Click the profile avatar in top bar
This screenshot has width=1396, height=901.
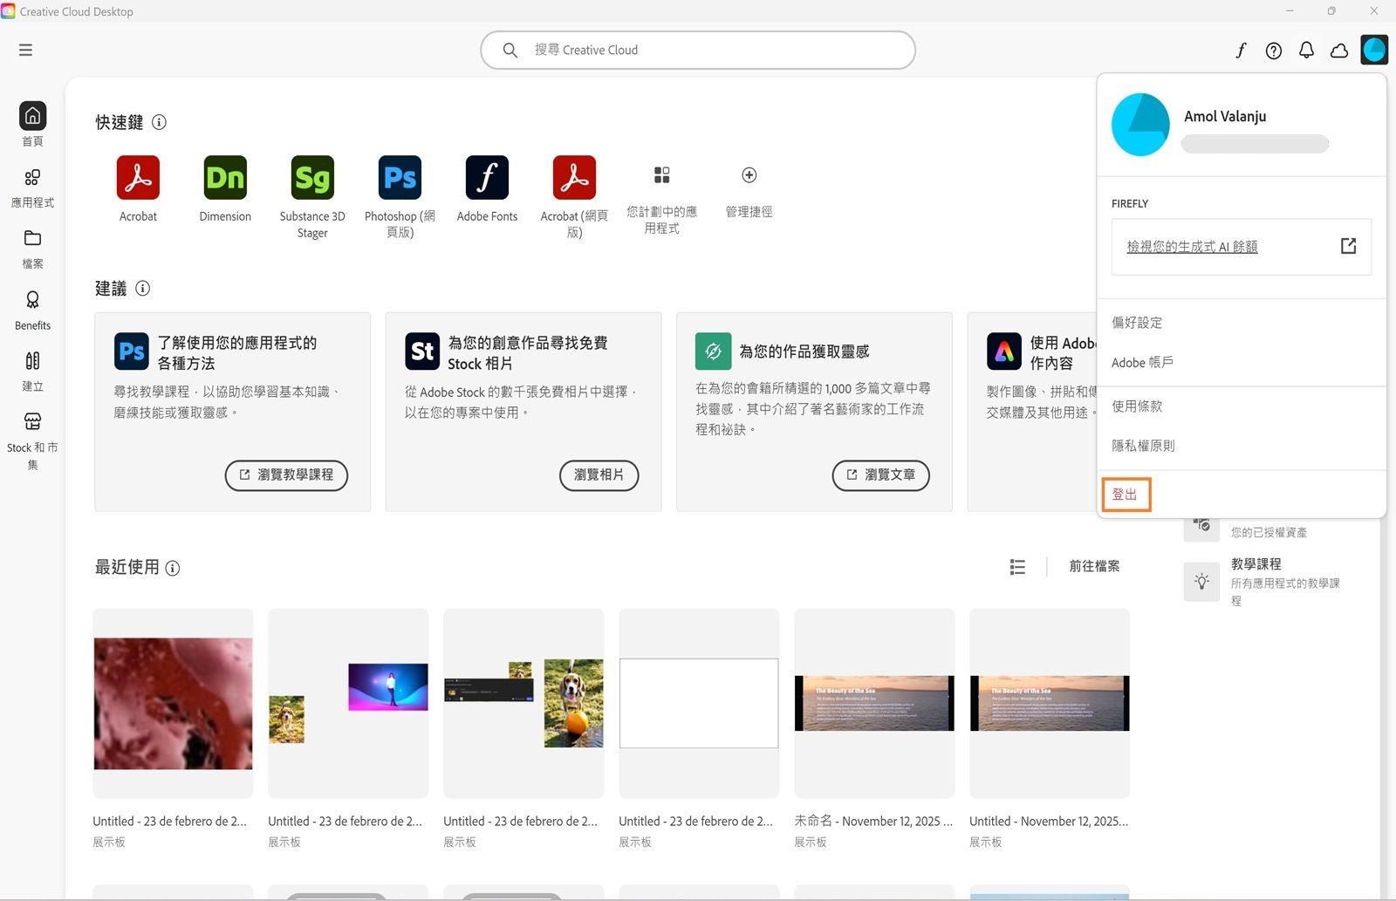(x=1374, y=50)
